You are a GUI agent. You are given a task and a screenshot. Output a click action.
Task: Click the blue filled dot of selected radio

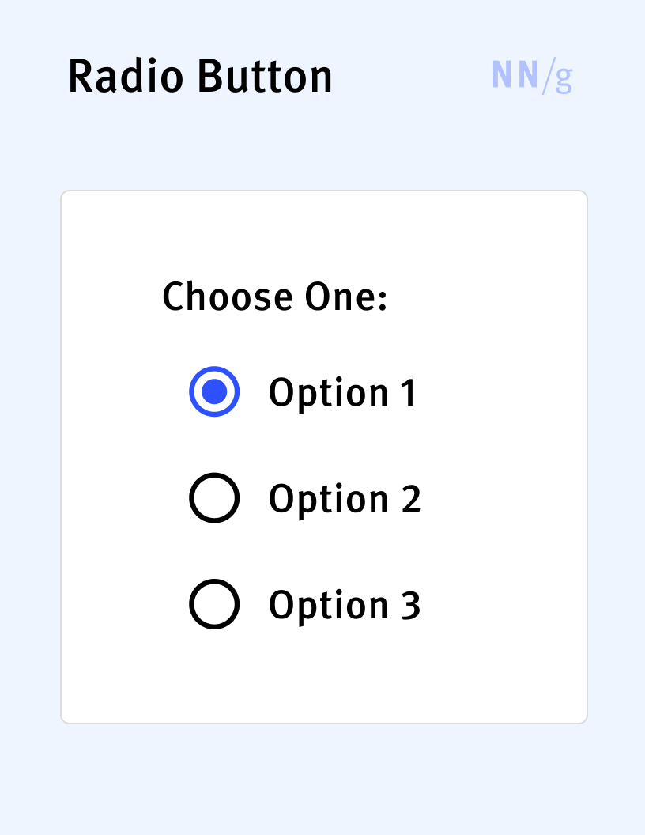(x=214, y=391)
